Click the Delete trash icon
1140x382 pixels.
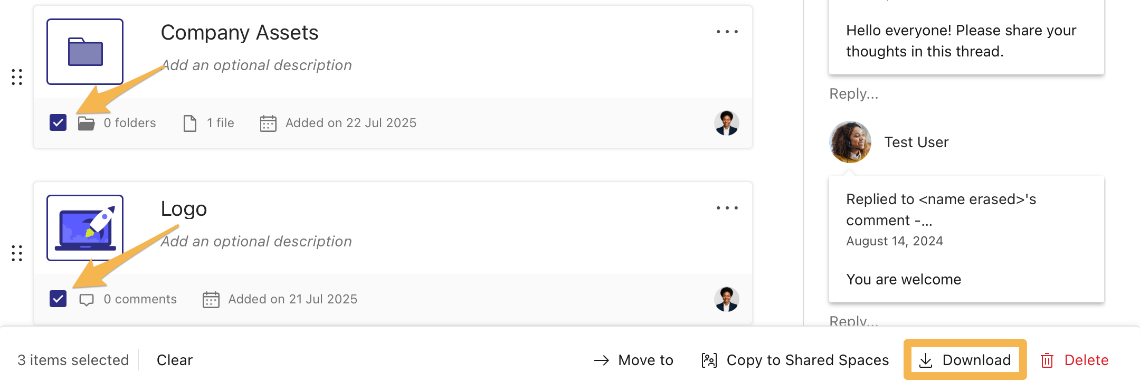[1047, 360]
